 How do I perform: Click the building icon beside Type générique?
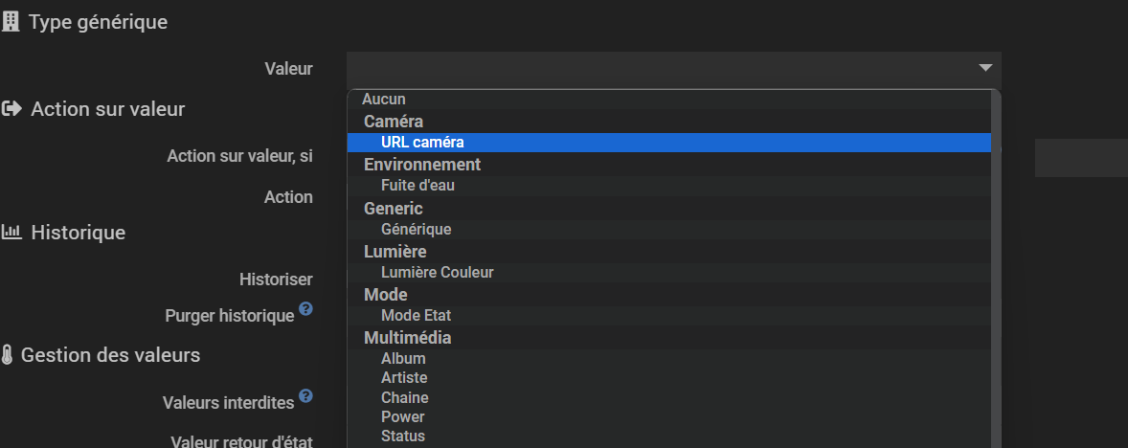click(11, 22)
